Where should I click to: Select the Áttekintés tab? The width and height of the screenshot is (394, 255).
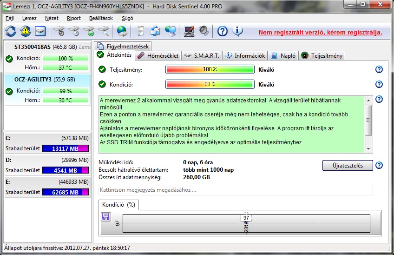coord(114,54)
